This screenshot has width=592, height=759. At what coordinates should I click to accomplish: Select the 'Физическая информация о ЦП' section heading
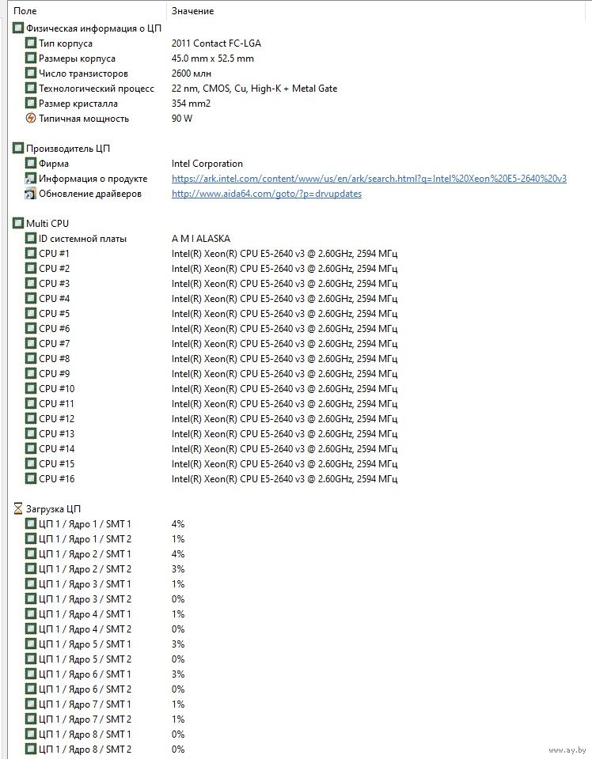pos(93,28)
